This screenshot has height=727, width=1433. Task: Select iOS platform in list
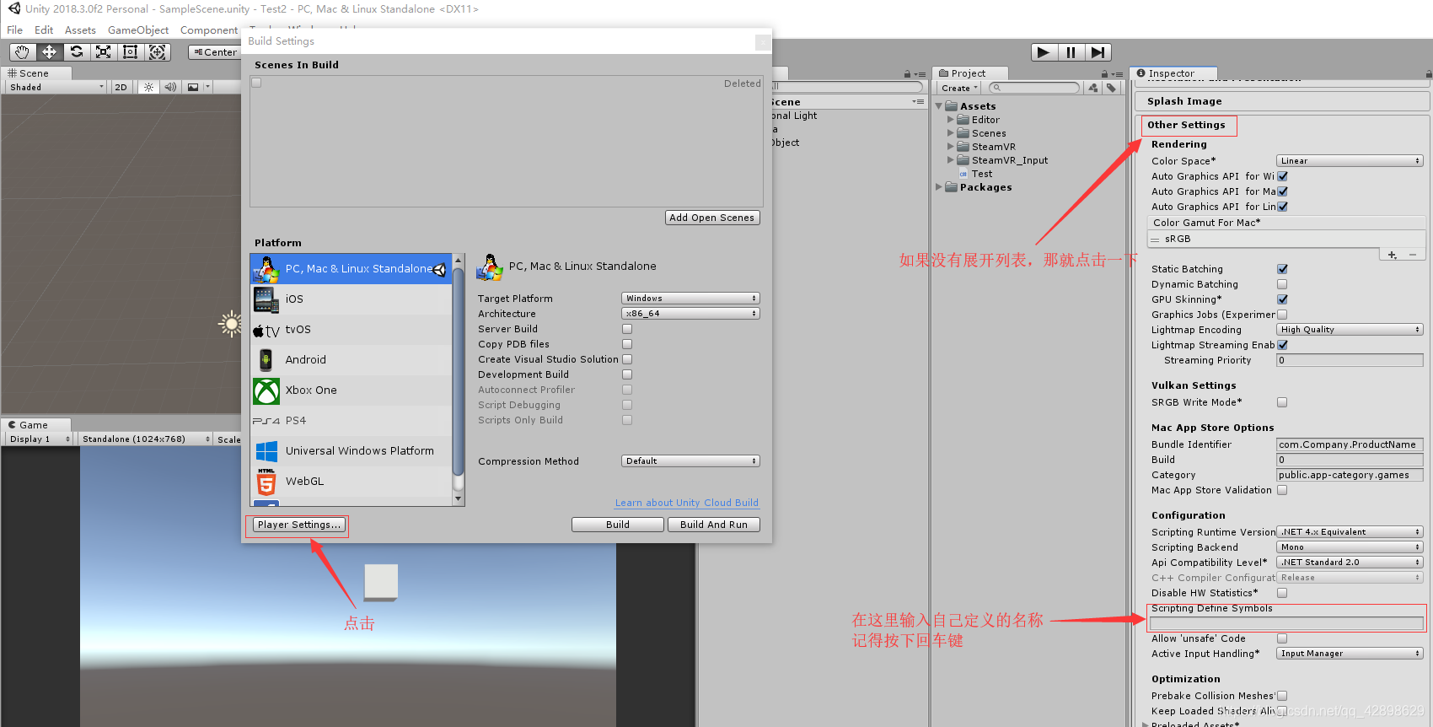[x=352, y=299]
